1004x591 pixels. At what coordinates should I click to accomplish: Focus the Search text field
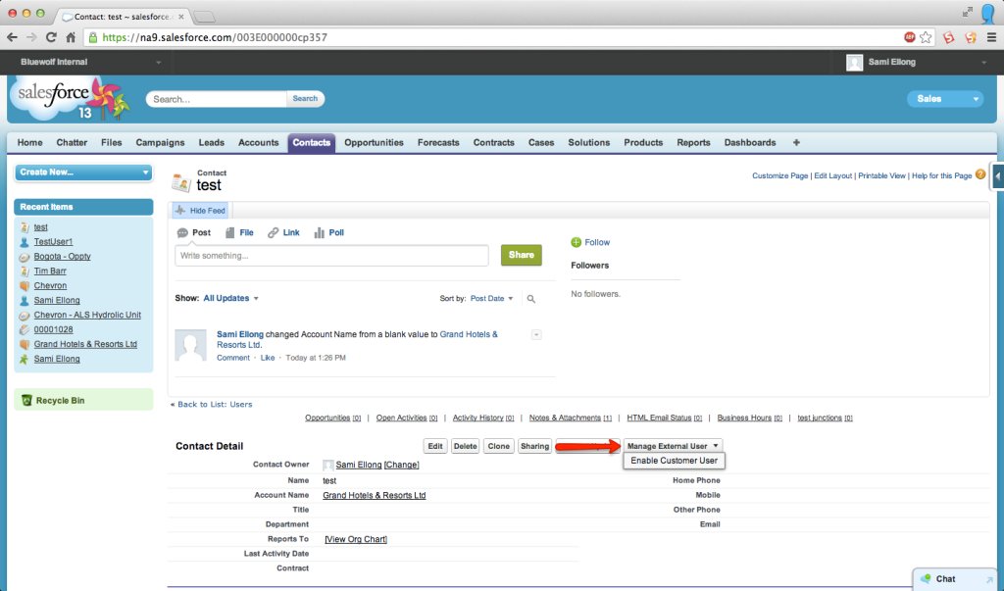tap(217, 99)
